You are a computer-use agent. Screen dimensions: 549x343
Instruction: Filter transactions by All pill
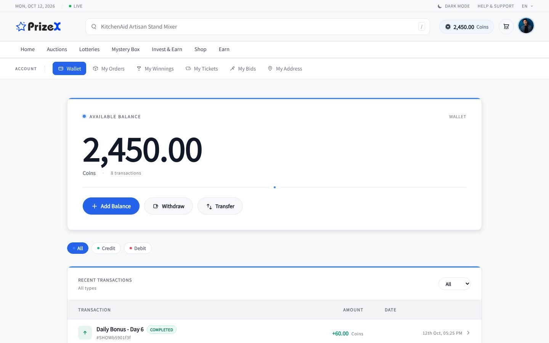tap(78, 248)
